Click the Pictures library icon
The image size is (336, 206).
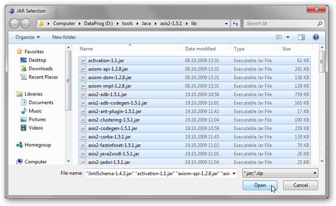(23, 119)
